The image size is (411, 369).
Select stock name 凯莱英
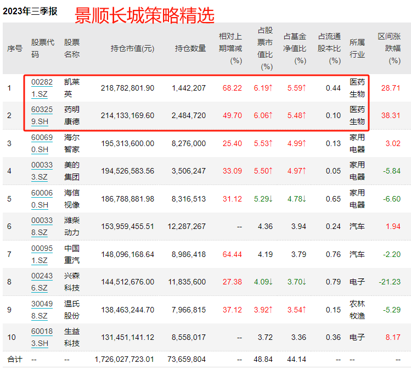pos(72,88)
